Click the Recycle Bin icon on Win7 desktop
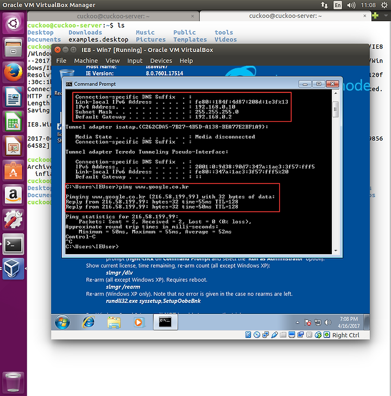 coord(67,73)
